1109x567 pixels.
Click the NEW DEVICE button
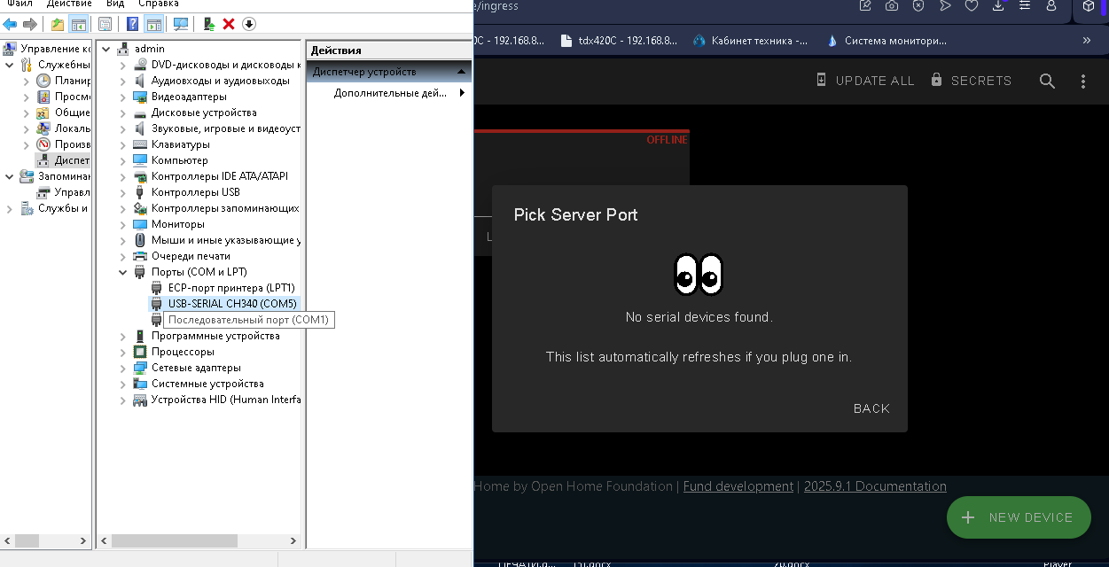[x=1018, y=517]
